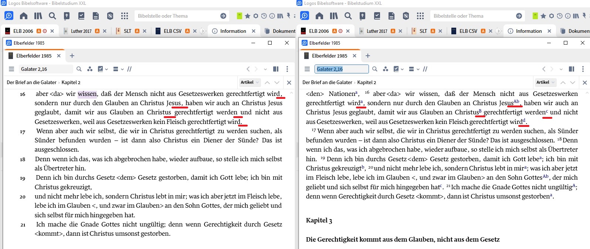Click 'Kapitel 2' breadcrumb in right panel
This screenshot has height=249, width=590.
[367, 82]
